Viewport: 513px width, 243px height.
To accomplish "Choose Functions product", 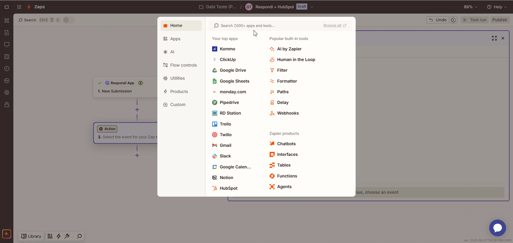I will (283, 176).
